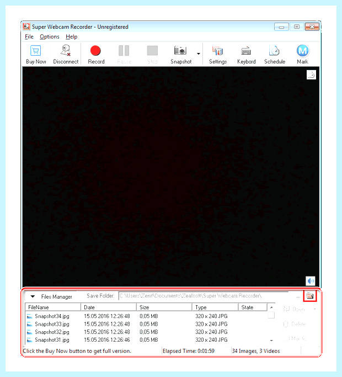The height and width of the screenshot is (377, 342).
Task: Click the 0,05 MB size of Snapshot33.jpg
Action: click(x=149, y=324)
